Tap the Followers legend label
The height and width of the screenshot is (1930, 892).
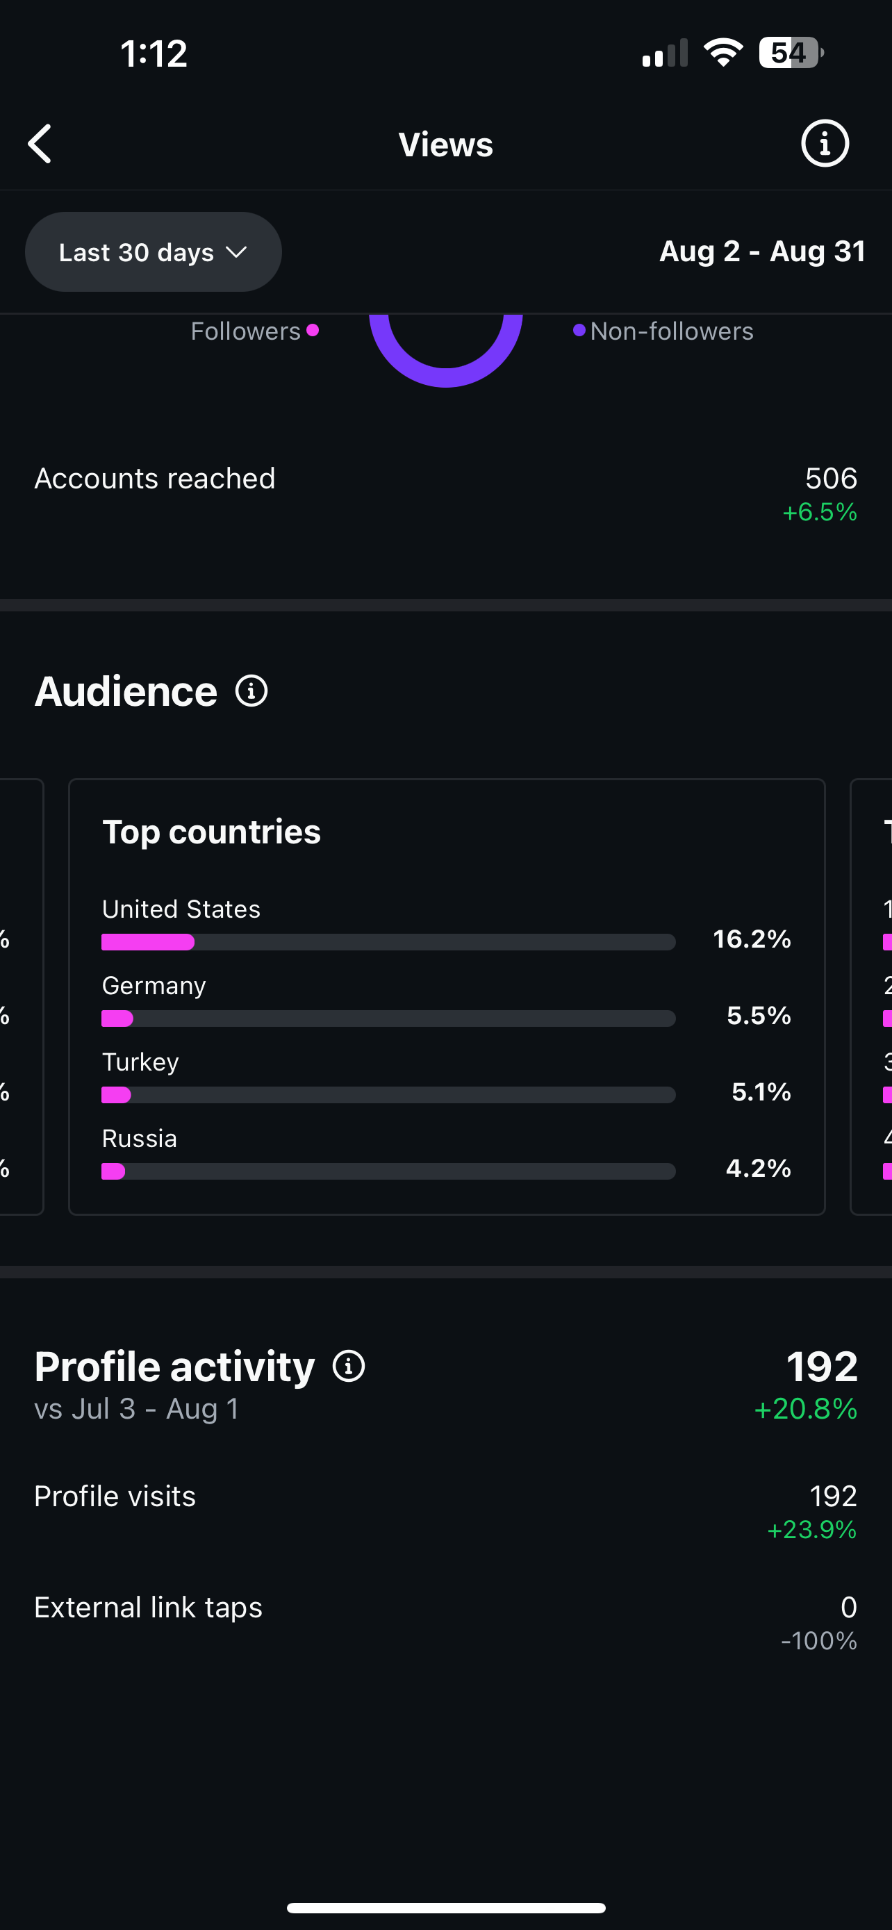coord(246,331)
